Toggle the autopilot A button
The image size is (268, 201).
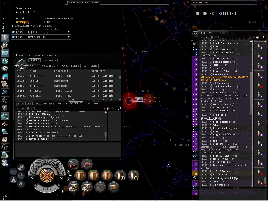(21, 183)
